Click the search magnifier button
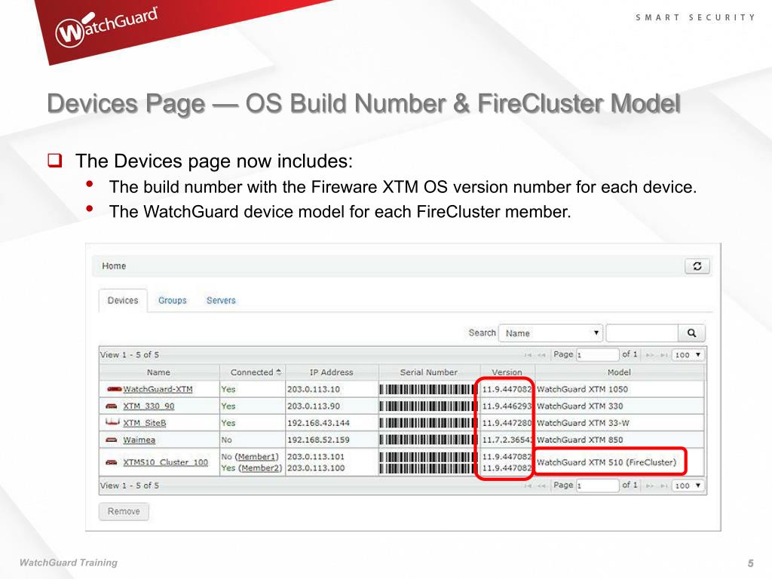Viewport: 772px width, 579px height. click(x=691, y=333)
